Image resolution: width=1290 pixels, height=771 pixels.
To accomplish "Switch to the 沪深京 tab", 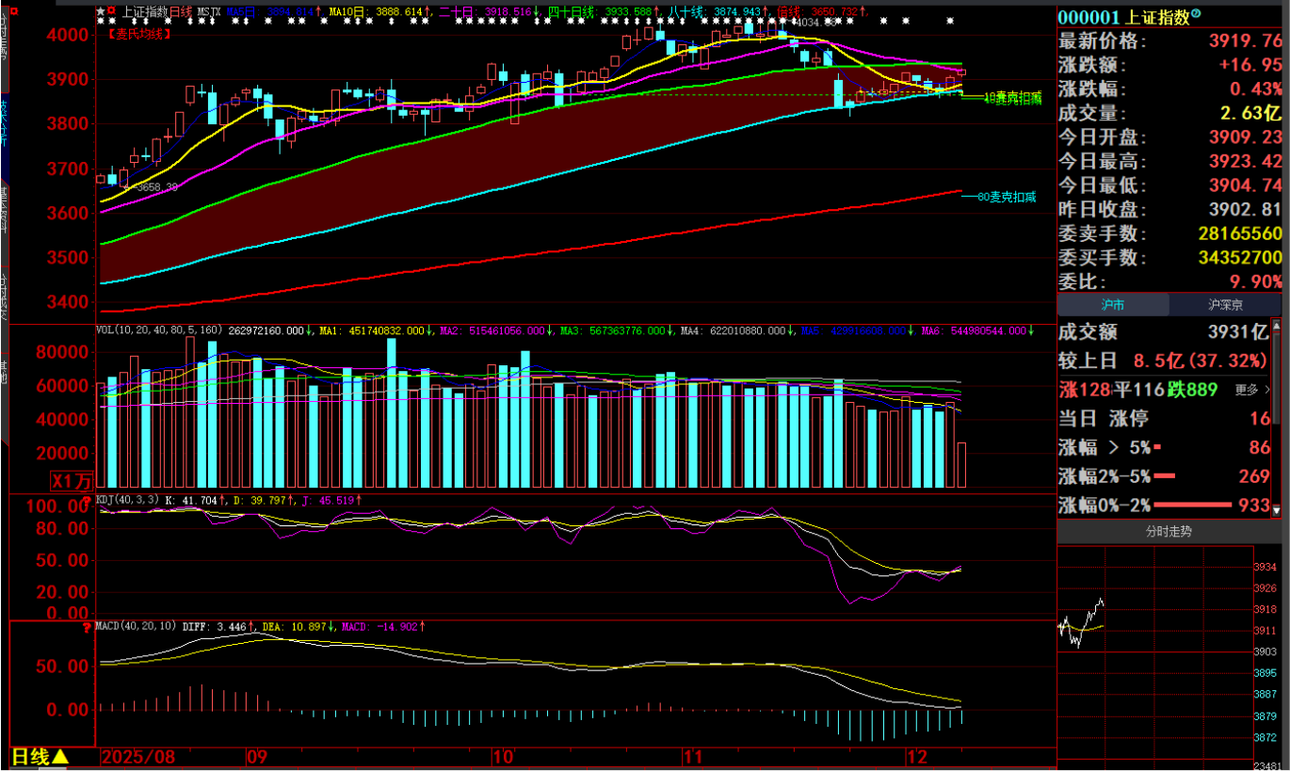I will coord(1225,305).
